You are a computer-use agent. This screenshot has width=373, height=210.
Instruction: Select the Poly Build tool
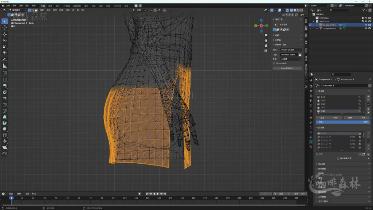(4, 117)
